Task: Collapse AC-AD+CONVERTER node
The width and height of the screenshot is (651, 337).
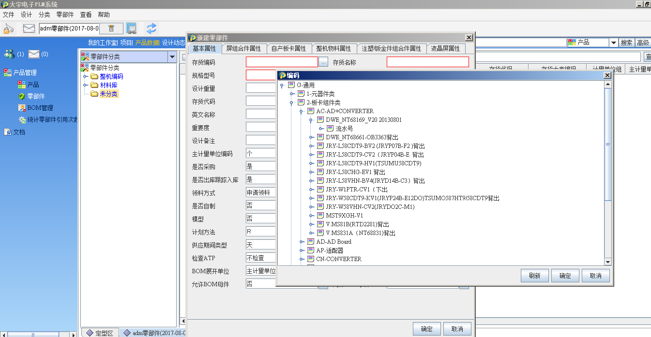Action: [301, 112]
